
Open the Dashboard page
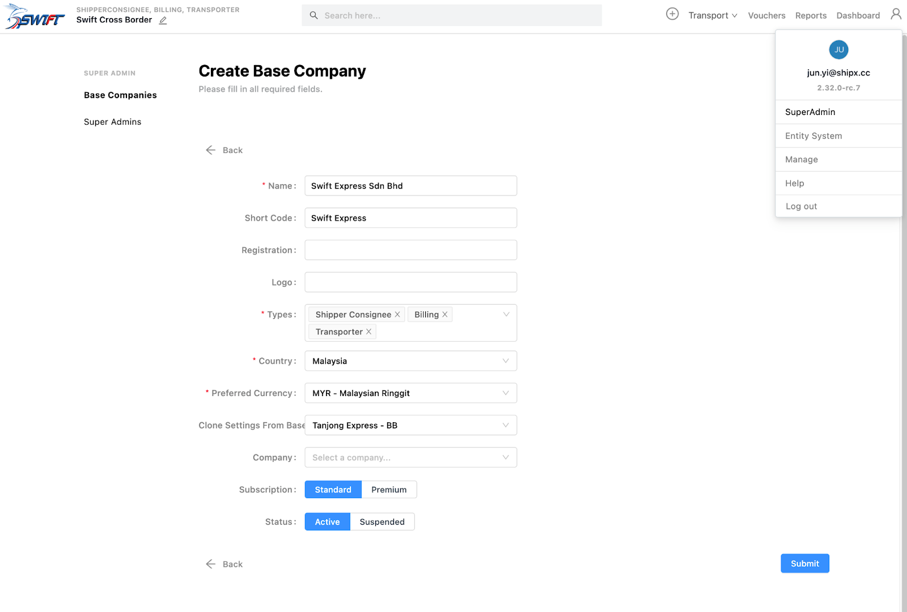[858, 15]
